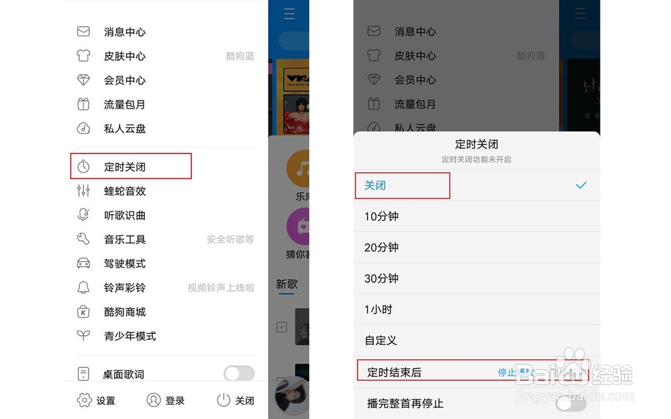This screenshot has height=419, width=671.
Task: Tap the now-playing album cover thumbnail
Action: pos(292,396)
